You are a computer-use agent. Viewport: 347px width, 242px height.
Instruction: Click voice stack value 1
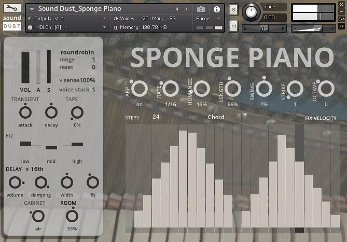tap(93, 90)
